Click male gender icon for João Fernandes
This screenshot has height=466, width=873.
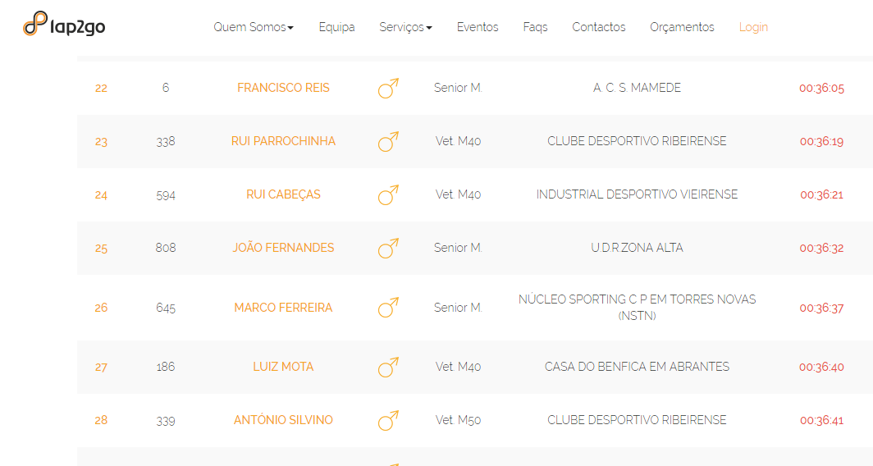[388, 249]
